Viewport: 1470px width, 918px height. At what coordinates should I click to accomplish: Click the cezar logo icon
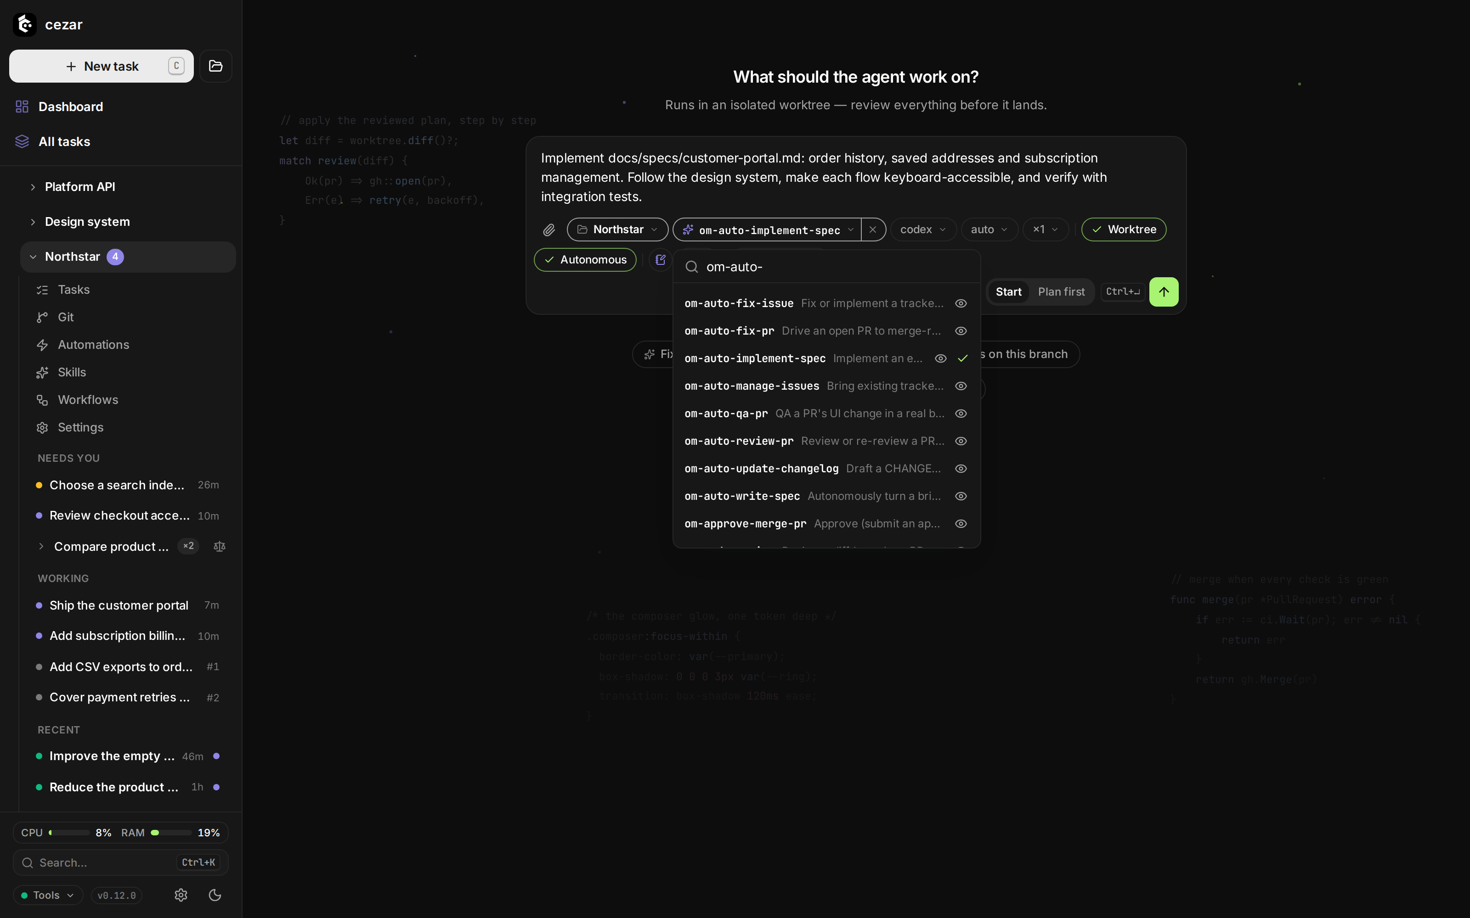[x=25, y=24]
